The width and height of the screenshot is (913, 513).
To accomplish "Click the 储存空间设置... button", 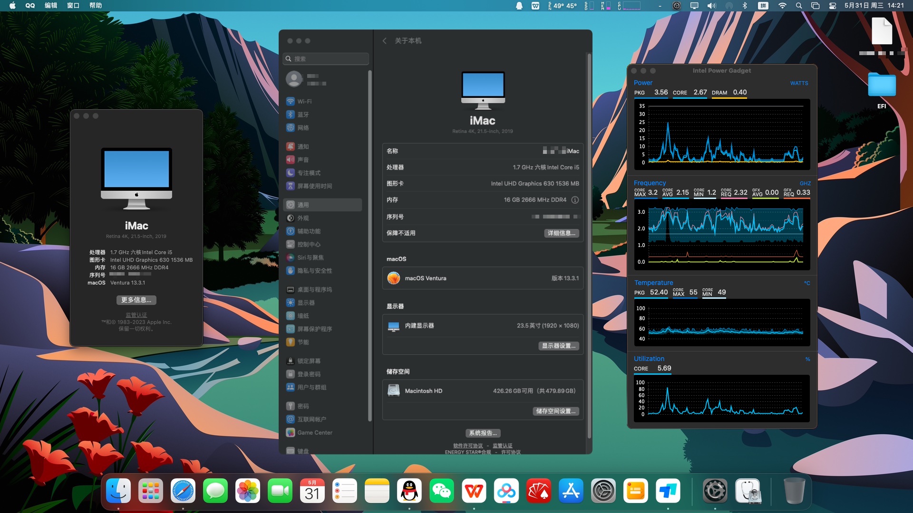I will (x=555, y=411).
